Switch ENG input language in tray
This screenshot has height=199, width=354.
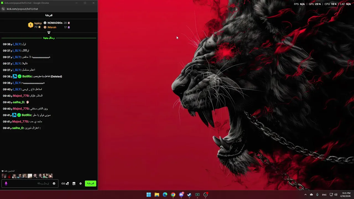(x=324, y=195)
